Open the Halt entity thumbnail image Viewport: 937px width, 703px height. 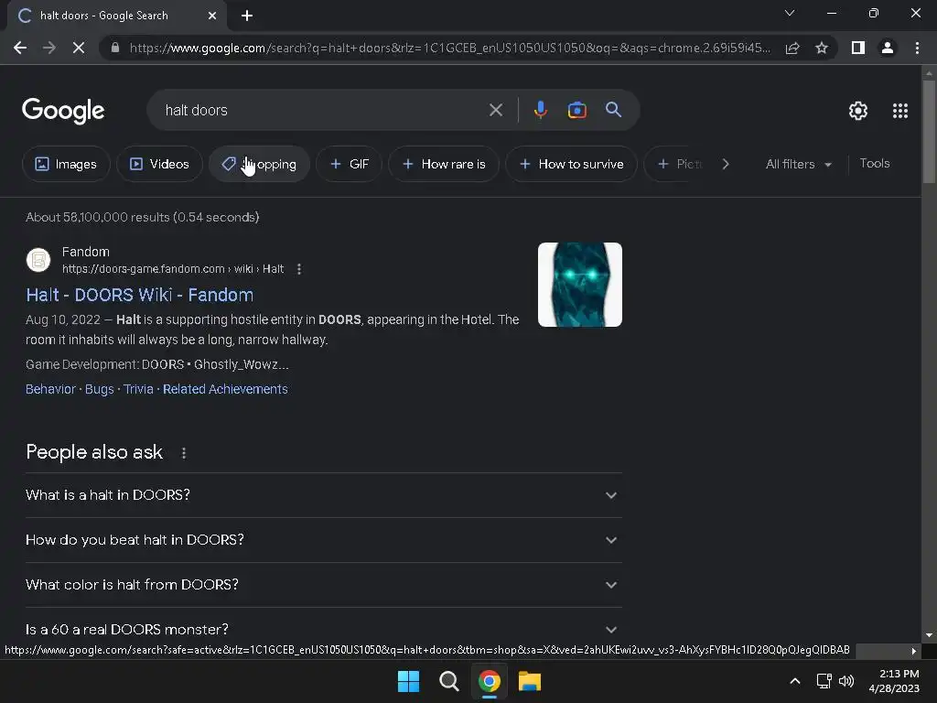coord(579,285)
